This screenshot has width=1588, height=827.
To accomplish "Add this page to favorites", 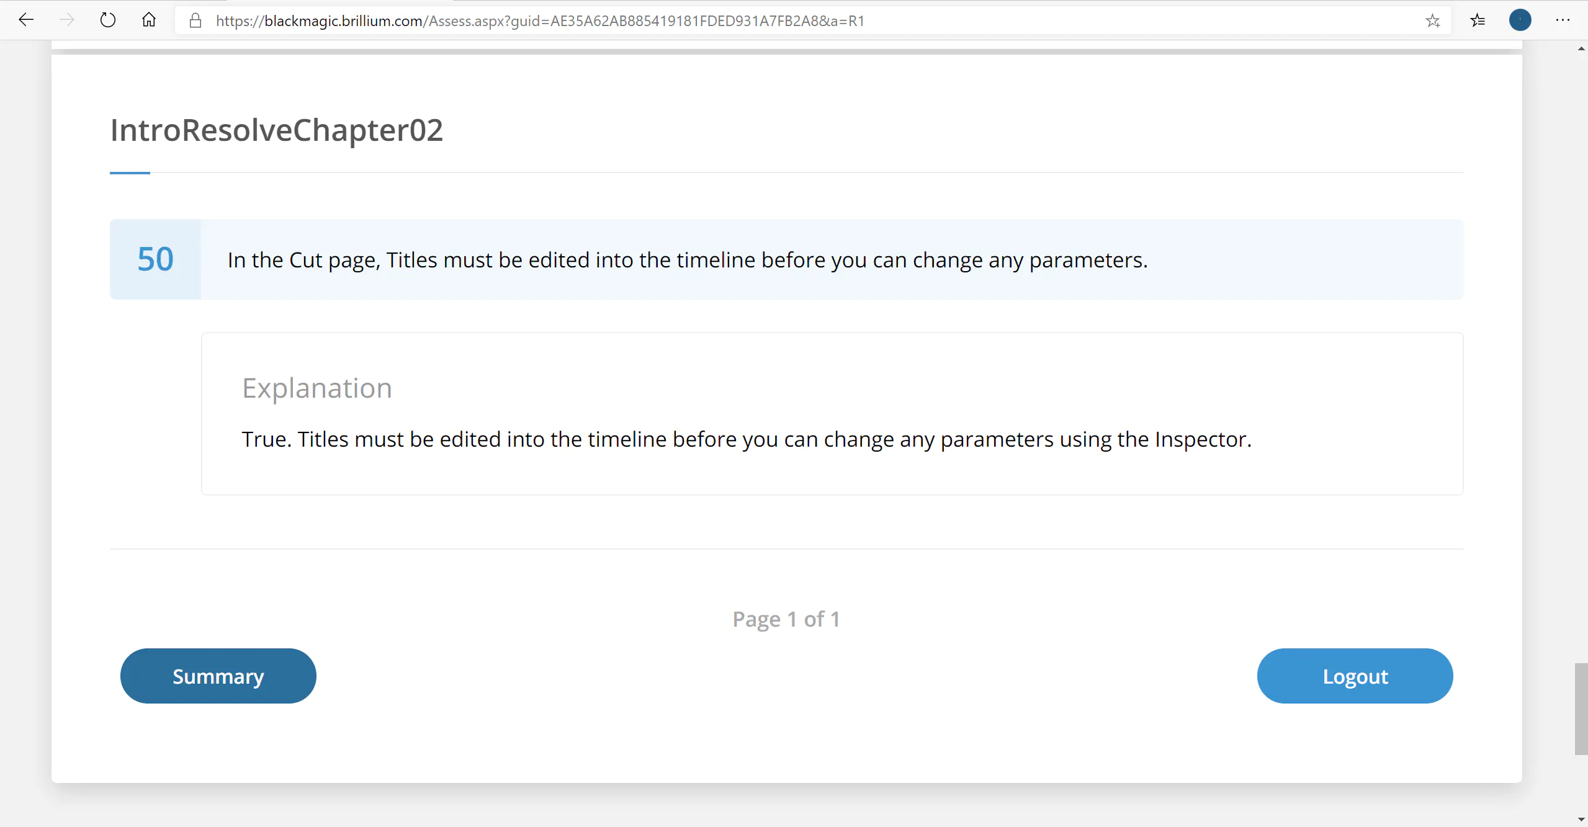I will point(1432,21).
